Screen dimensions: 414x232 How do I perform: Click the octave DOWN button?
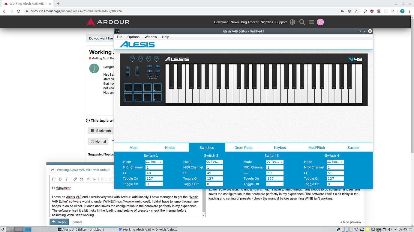point(150,76)
